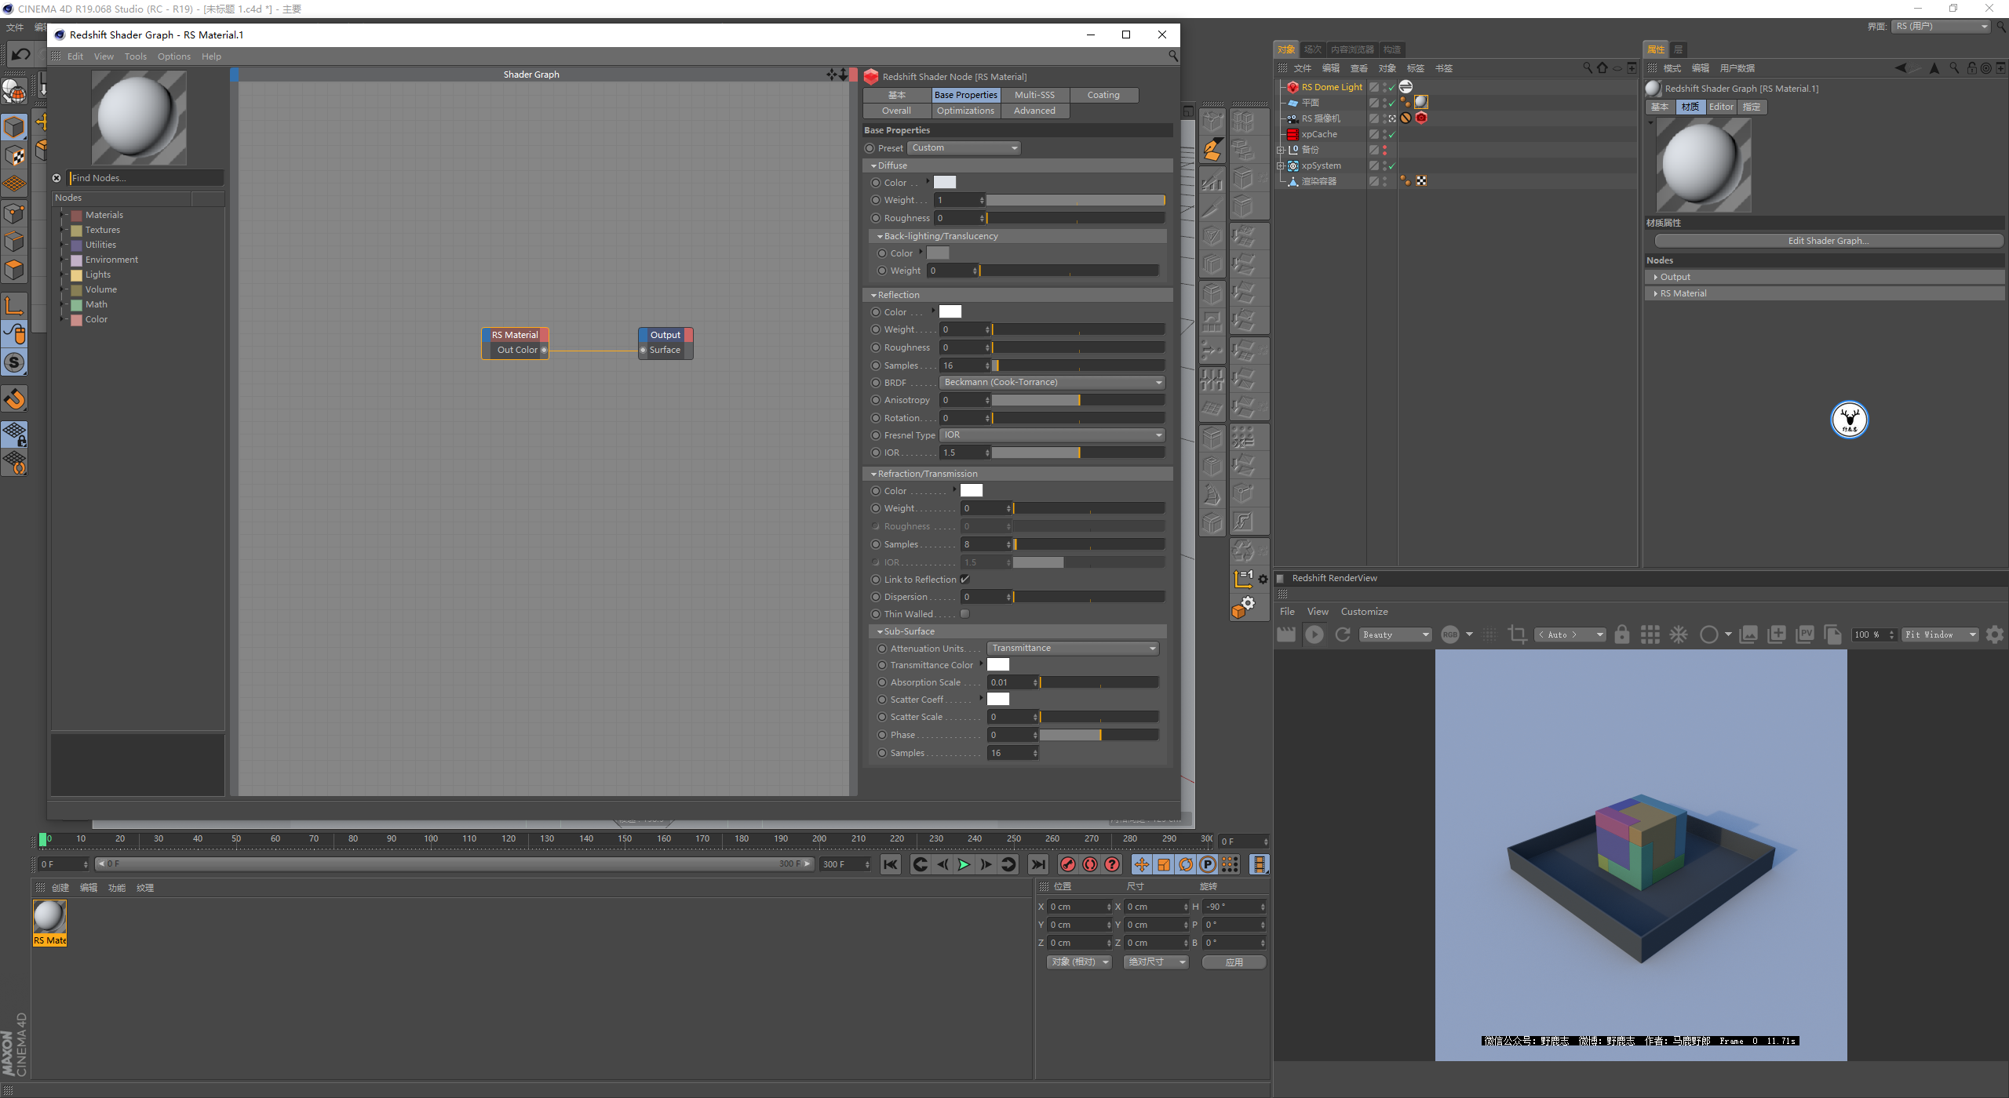Start the Redshift RenderView IPR play button

coord(1314,634)
